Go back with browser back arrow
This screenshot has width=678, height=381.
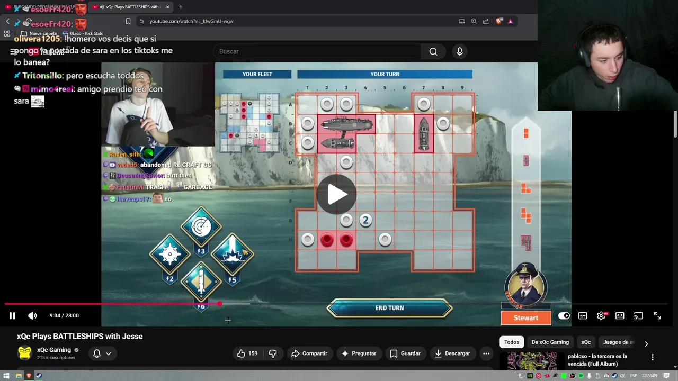pos(7,21)
